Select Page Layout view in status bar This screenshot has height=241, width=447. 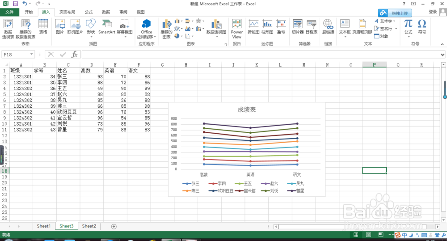tap(368, 235)
